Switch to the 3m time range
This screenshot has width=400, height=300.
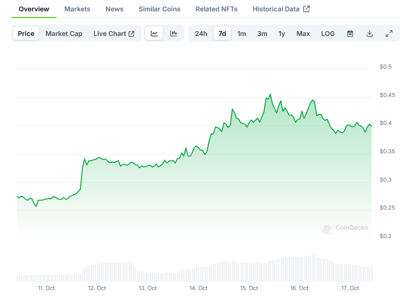coord(262,34)
